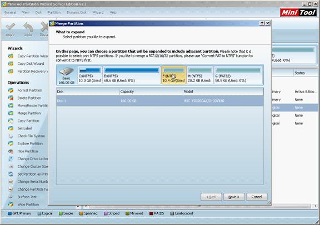Click the Undo arrow icon in toolbar
Viewport: 320px width, 225px height.
[28, 27]
